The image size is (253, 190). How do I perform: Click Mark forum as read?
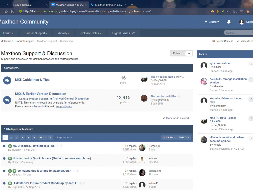[176, 118]
